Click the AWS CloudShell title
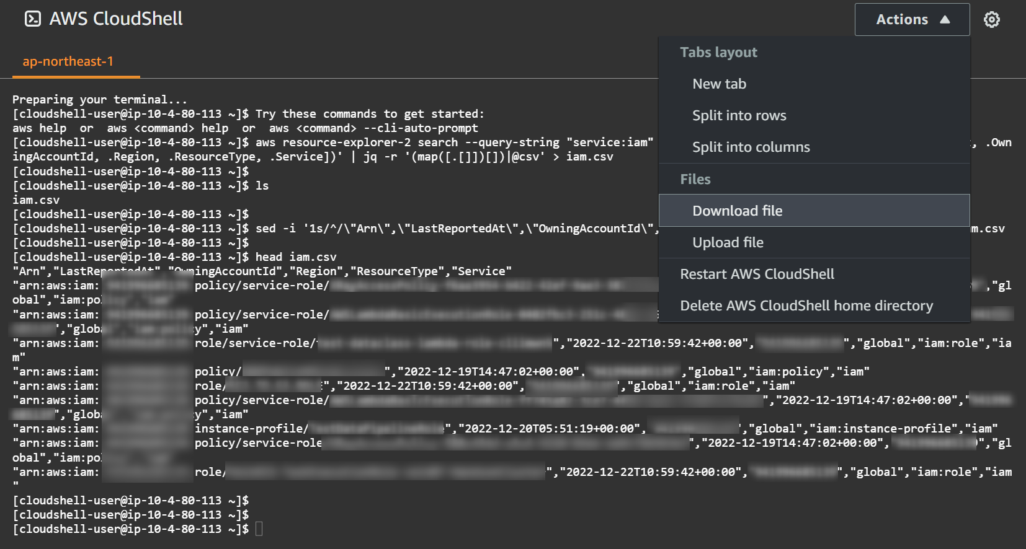 tap(117, 19)
